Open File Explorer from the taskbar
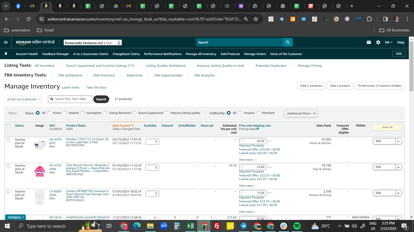Image resolution: width=414 pixels, height=232 pixels. click(x=150, y=226)
